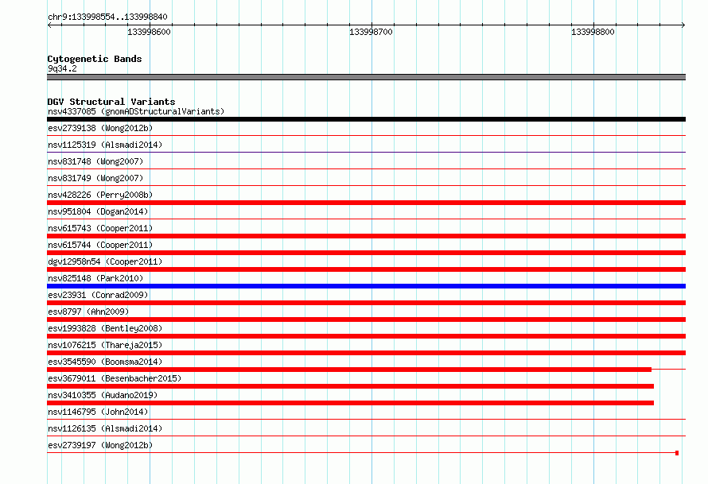Open nsv1125319 (Alsmadi2014) variant label
The image size is (708, 484).
point(105,145)
